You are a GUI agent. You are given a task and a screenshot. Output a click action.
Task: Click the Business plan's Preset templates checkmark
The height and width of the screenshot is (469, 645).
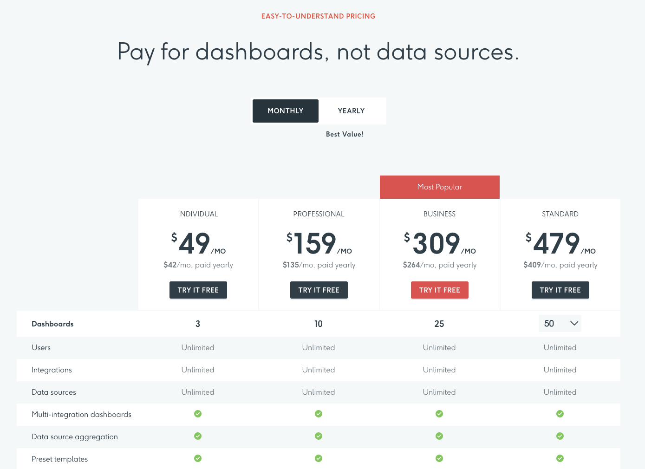click(439, 458)
